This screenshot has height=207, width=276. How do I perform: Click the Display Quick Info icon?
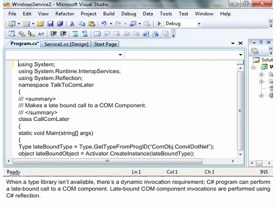coord(31,34)
